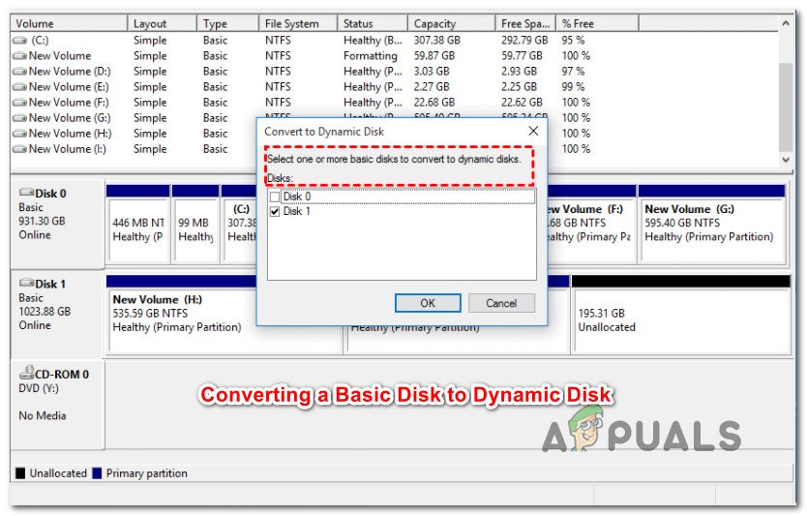Select the CD-ROM 0 DVD (Y:) label
807x516 pixels.
(x=57, y=405)
